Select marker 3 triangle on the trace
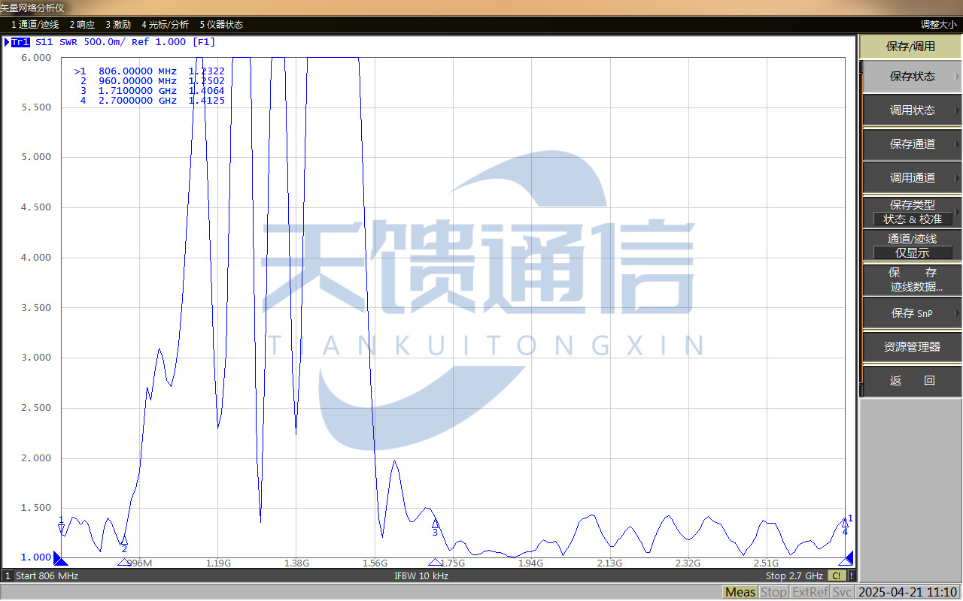The width and height of the screenshot is (963, 601). pos(435,524)
